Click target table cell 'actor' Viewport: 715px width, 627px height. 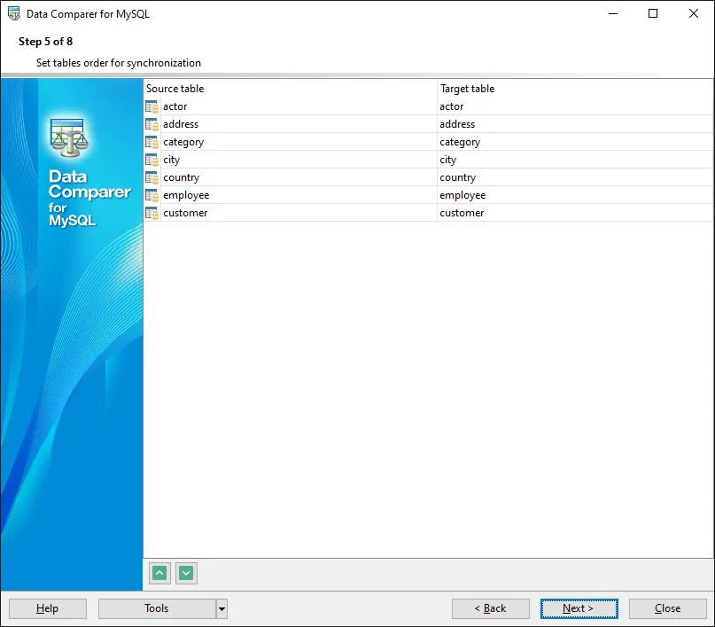point(574,106)
